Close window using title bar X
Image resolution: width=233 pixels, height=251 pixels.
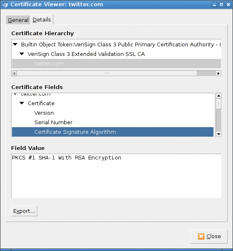[228, 5]
